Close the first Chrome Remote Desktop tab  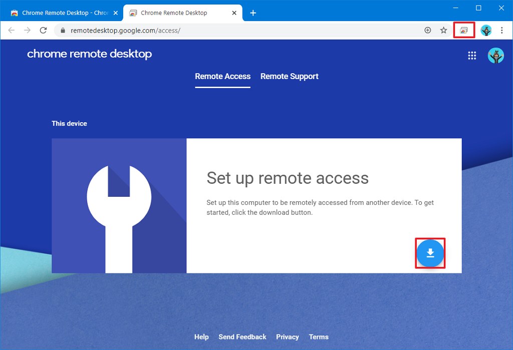tap(116, 13)
